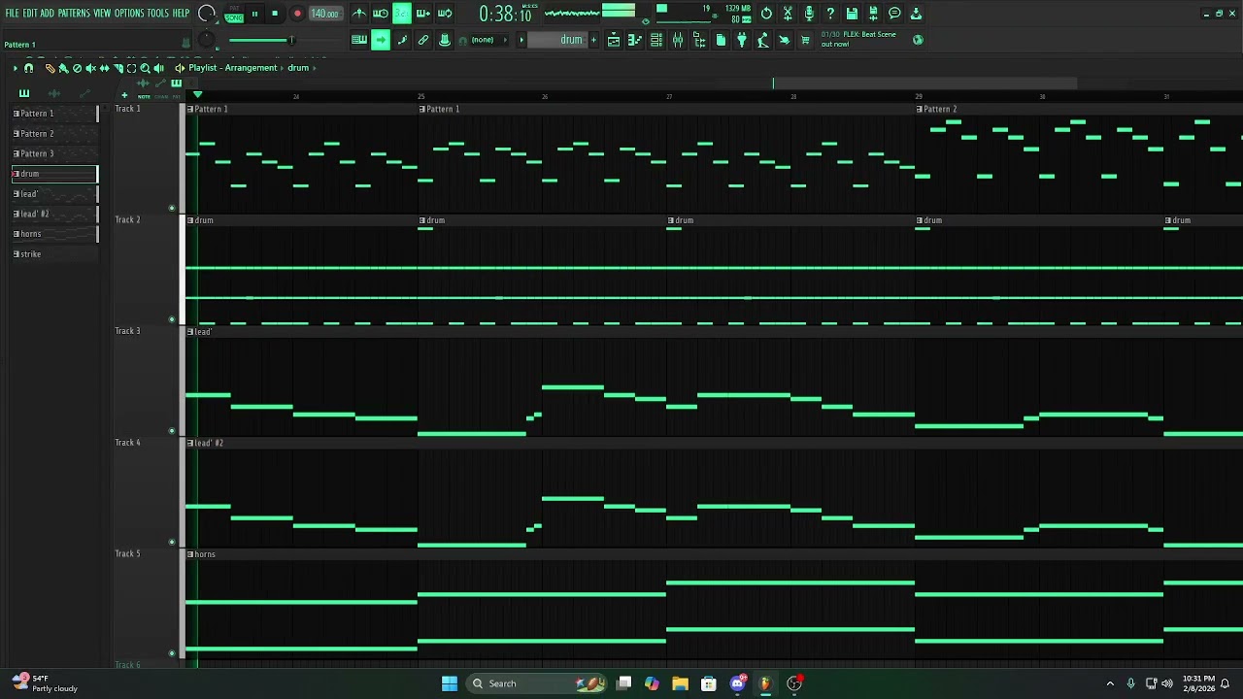1243x699 pixels.
Task: Save project with floppy disk icon
Action: [852, 14]
